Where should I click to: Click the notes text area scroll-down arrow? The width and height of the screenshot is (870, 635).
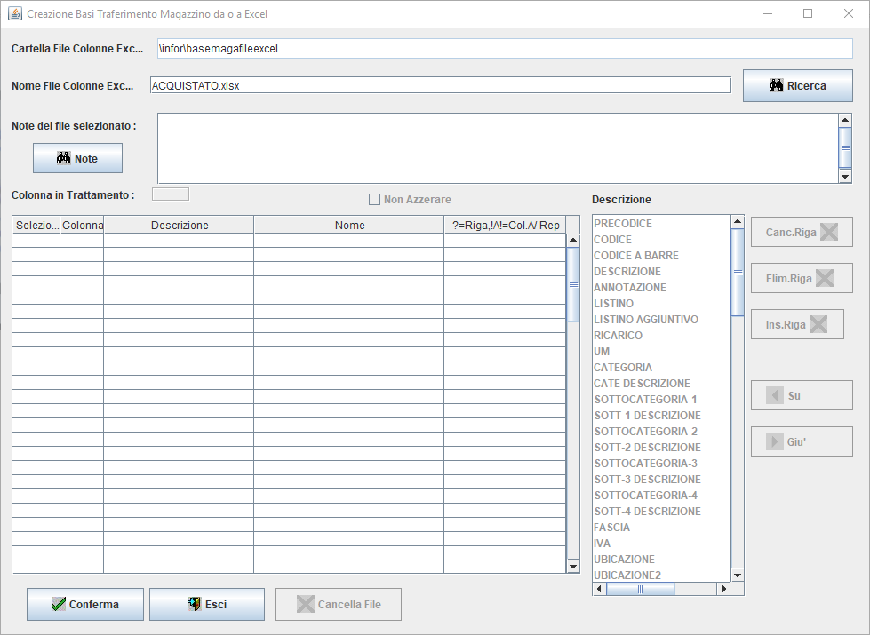pyautogui.click(x=845, y=177)
